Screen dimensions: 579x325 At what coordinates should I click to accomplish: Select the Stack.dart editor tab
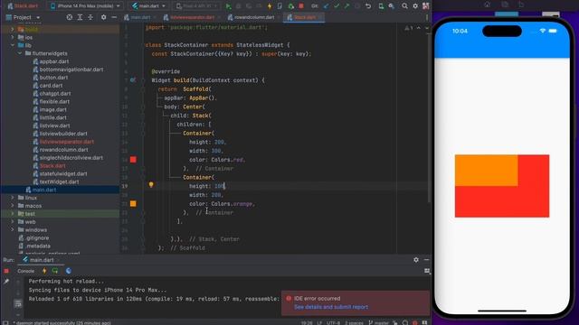pyautogui.click(x=304, y=17)
